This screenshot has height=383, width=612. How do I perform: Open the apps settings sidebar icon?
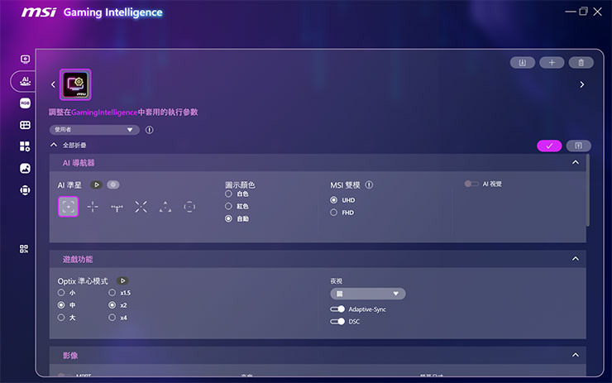click(25, 146)
